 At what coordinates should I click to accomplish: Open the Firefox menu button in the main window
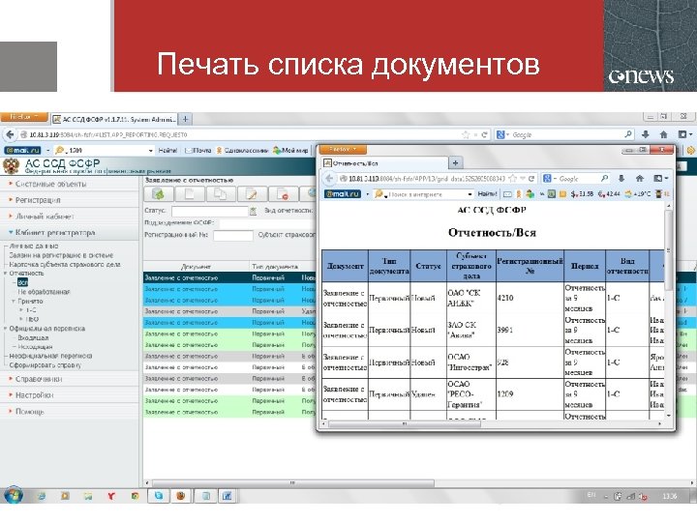click(x=24, y=117)
